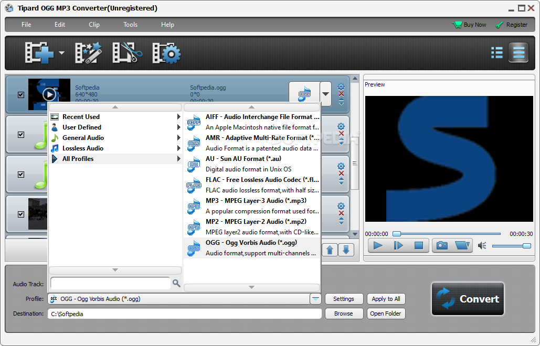540x346 pixels.
Task: Open settings gear for second file row
Action: pos(341,126)
